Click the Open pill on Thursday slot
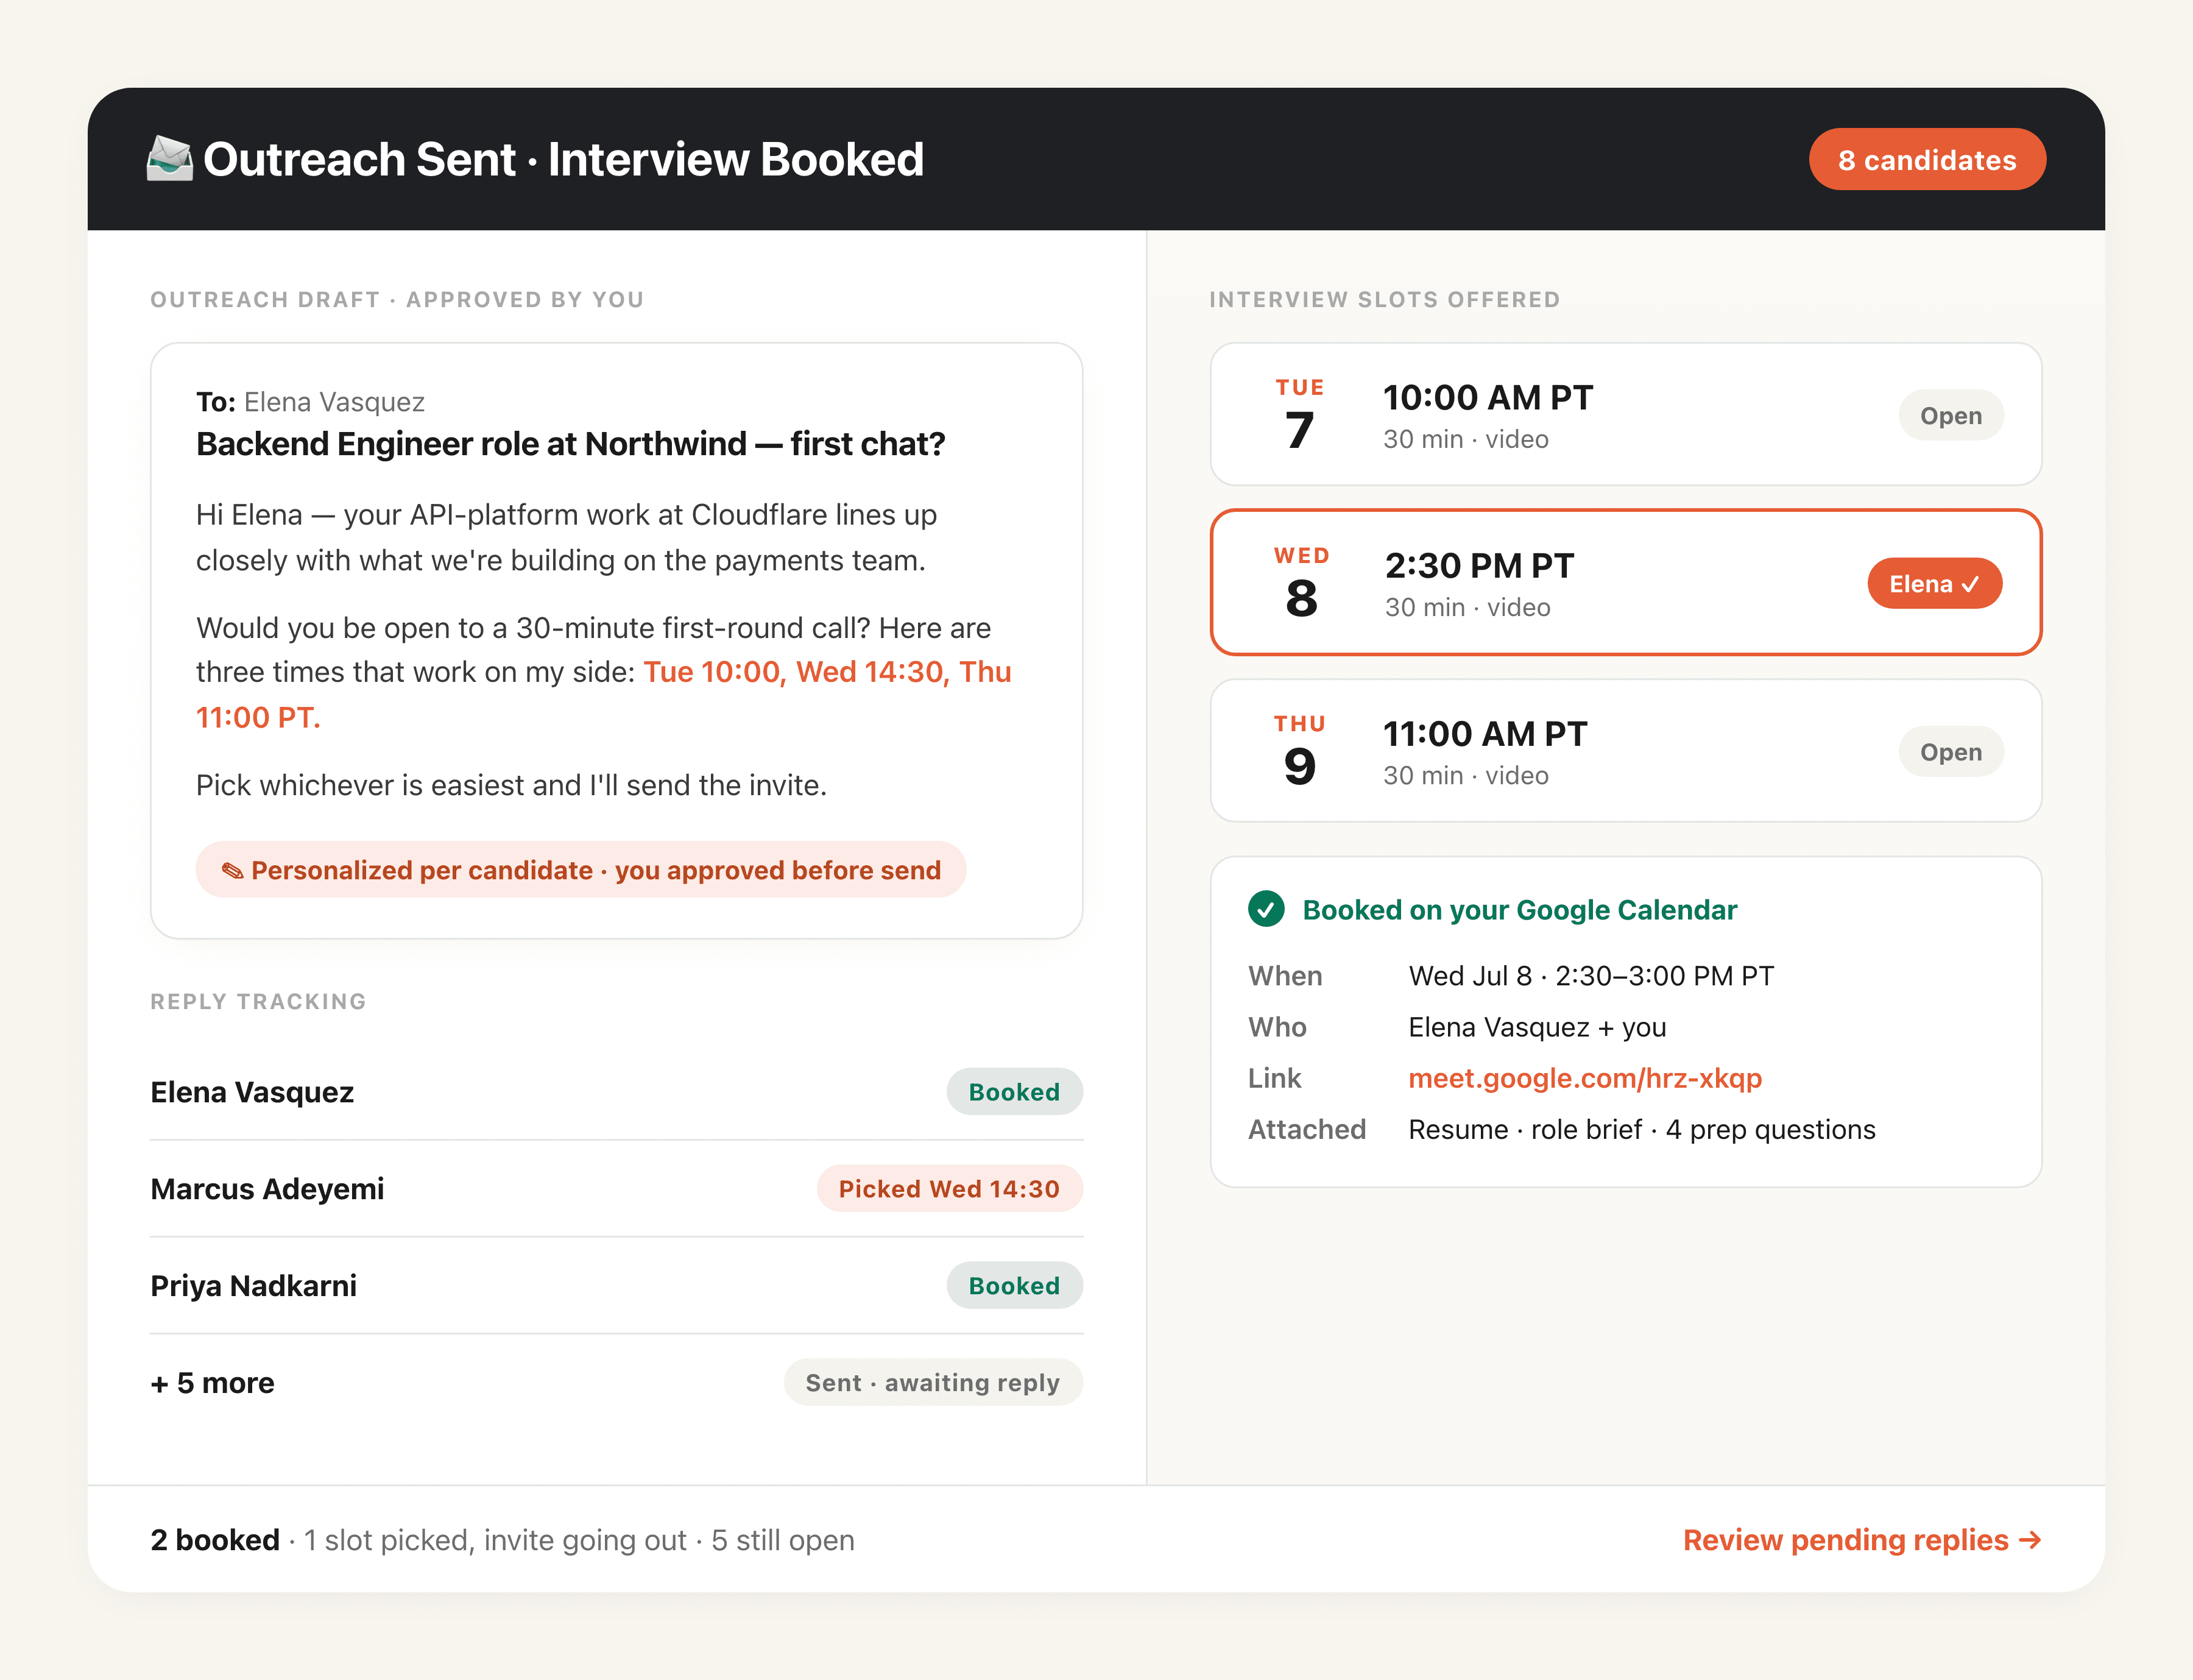Image resolution: width=2193 pixels, height=1680 pixels. (1950, 751)
